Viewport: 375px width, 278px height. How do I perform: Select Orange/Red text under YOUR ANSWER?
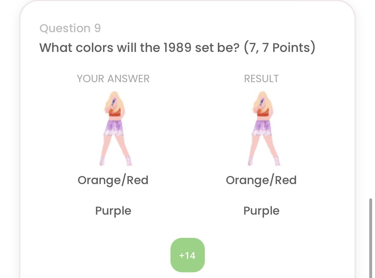(113, 180)
